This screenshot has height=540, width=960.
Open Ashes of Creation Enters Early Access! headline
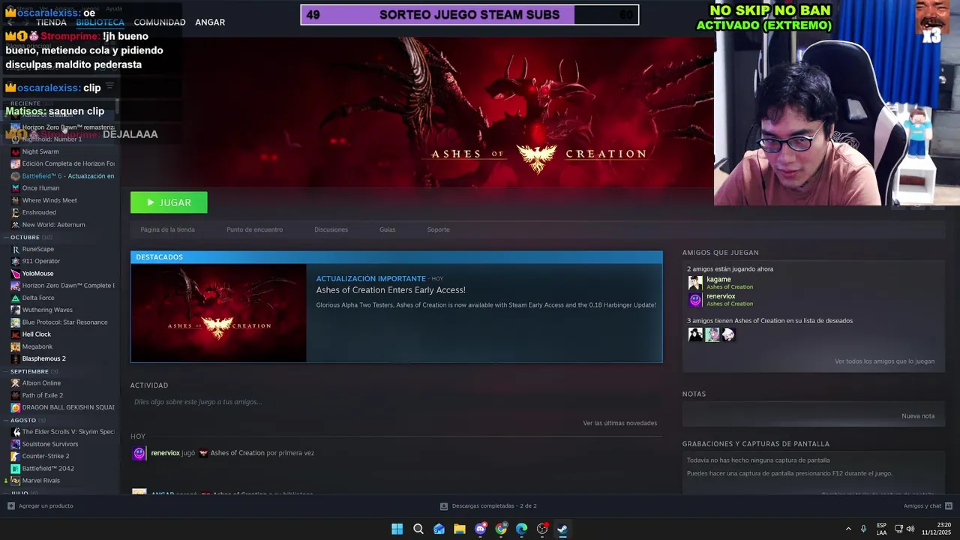[x=391, y=290]
